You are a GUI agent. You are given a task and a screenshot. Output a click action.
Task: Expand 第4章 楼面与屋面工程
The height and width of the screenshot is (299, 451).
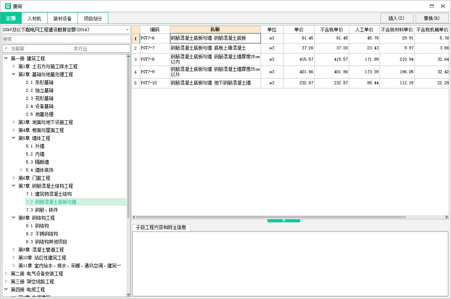[14, 130]
